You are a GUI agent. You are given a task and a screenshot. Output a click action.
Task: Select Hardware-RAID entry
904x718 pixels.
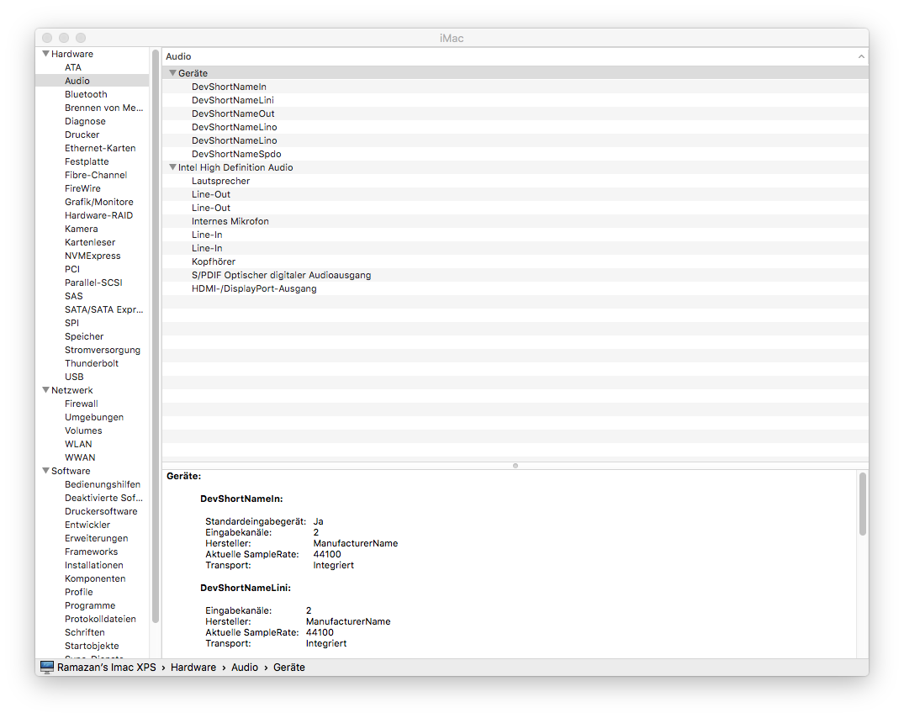[98, 215]
